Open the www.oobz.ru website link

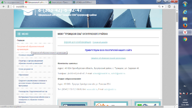[92, 89]
